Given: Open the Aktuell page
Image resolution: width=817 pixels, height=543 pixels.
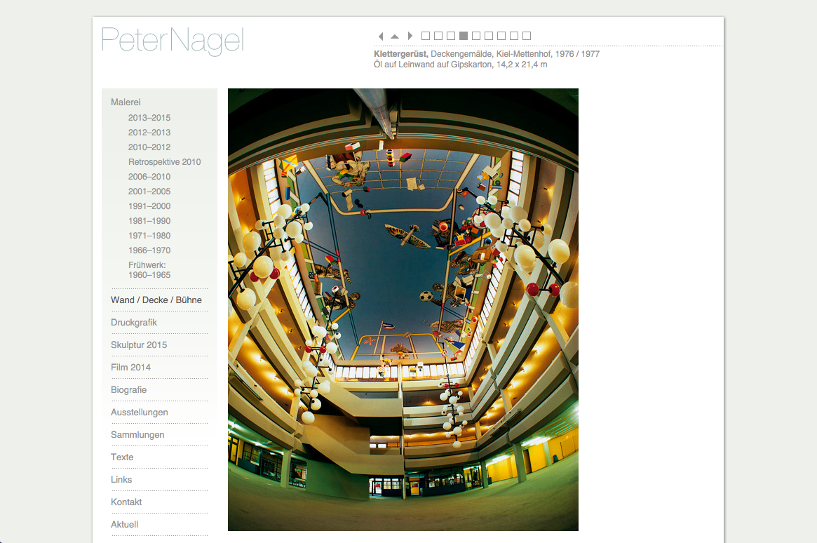Looking at the screenshot, I should (x=125, y=524).
